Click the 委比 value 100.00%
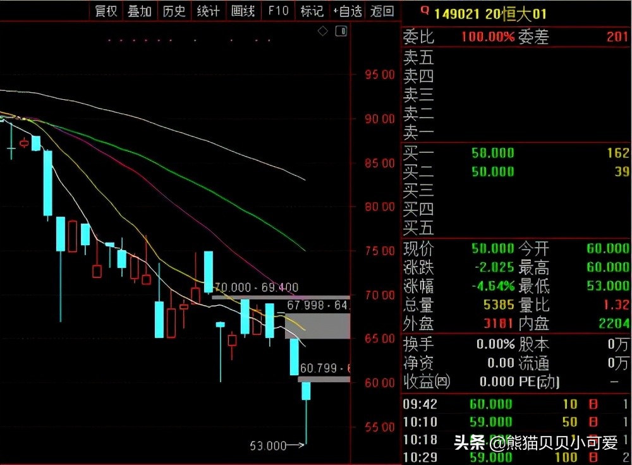Image resolution: width=632 pixels, height=465 pixels. point(488,37)
